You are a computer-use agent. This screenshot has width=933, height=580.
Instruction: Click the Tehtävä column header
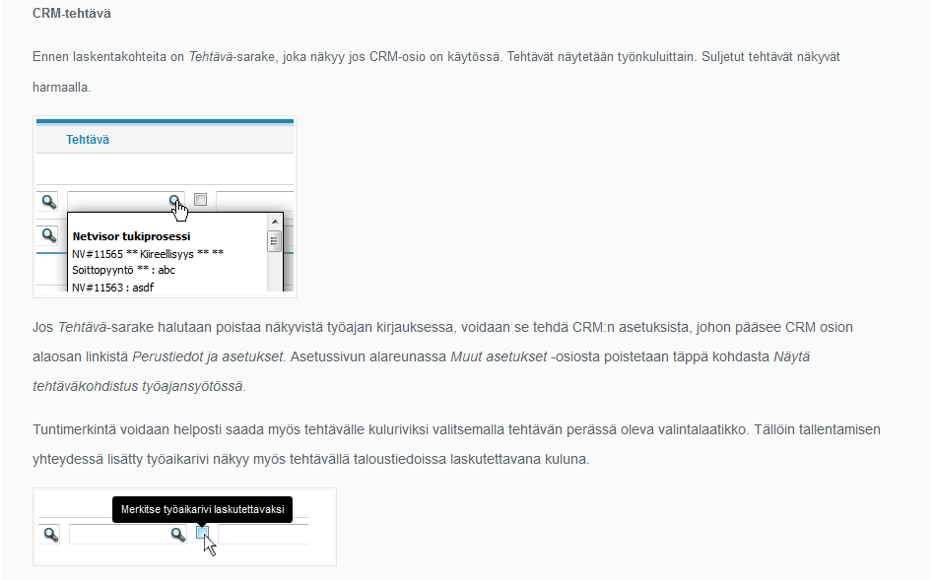coord(88,140)
